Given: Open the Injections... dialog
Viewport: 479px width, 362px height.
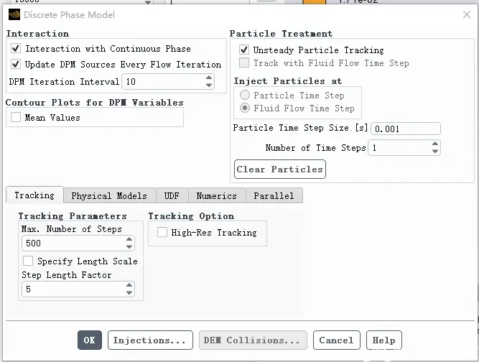Looking at the screenshot, I should click(150, 340).
